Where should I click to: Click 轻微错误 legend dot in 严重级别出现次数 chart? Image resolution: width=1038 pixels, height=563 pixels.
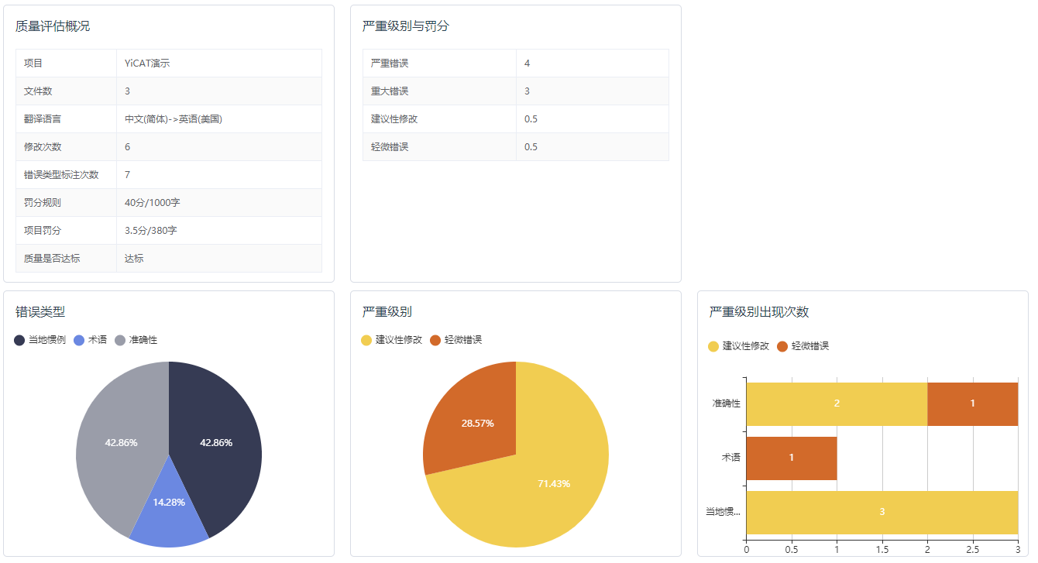pos(782,346)
